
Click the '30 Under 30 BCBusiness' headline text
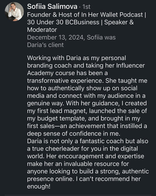click(63, 22)
